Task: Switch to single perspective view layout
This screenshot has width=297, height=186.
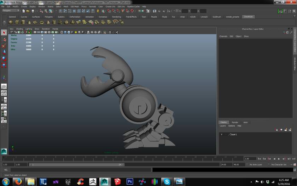Action: click(x=4, y=86)
